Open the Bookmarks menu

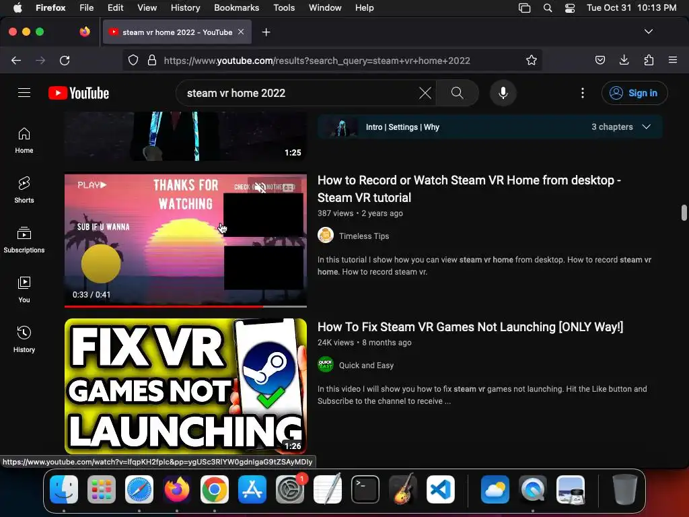236,7
